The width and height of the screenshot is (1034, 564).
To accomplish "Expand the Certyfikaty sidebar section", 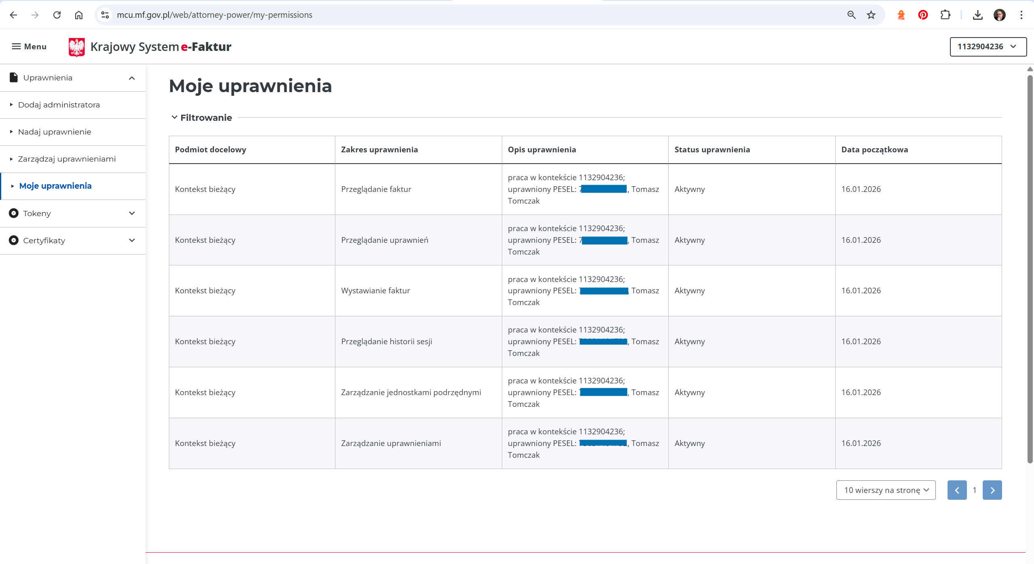I will point(73,240).
